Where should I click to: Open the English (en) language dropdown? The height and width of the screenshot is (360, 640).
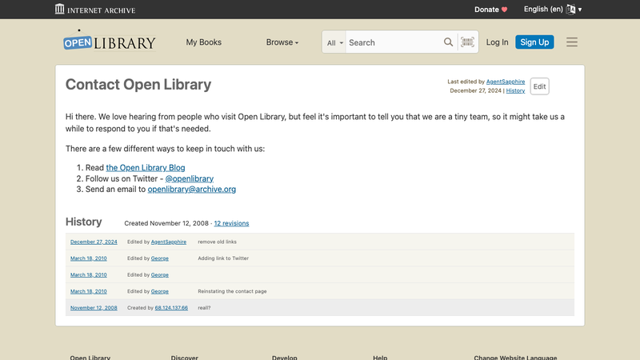[553, 10]
